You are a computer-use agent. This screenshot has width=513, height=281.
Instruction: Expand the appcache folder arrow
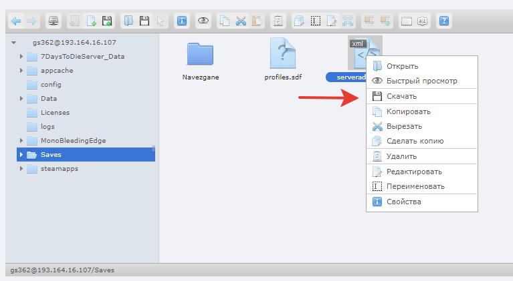[x=21, y=71]
